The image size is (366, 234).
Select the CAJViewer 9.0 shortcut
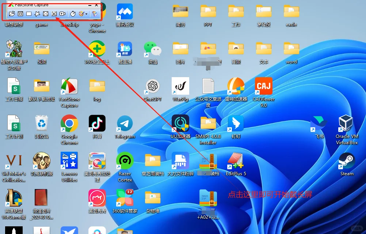(264, 93)
